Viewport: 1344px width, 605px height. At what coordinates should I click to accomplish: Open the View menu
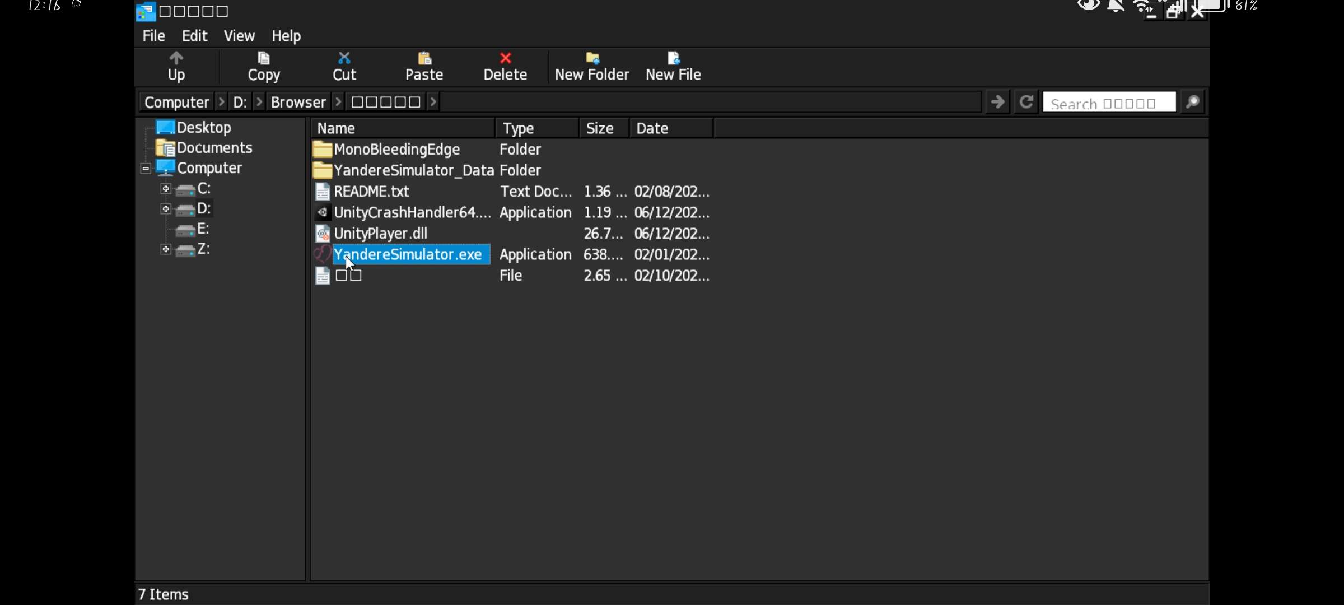[239, 36]
